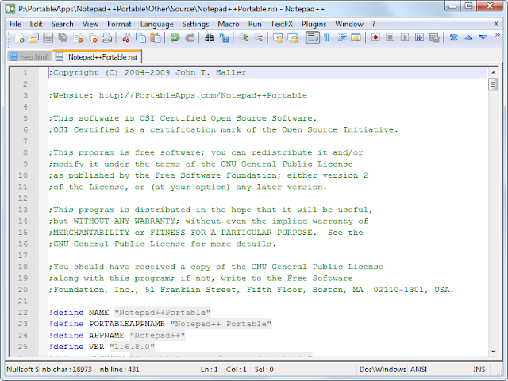This screenshot has width=508, height=381.
Task: Click the Replace icon
Action: (224, 38)
